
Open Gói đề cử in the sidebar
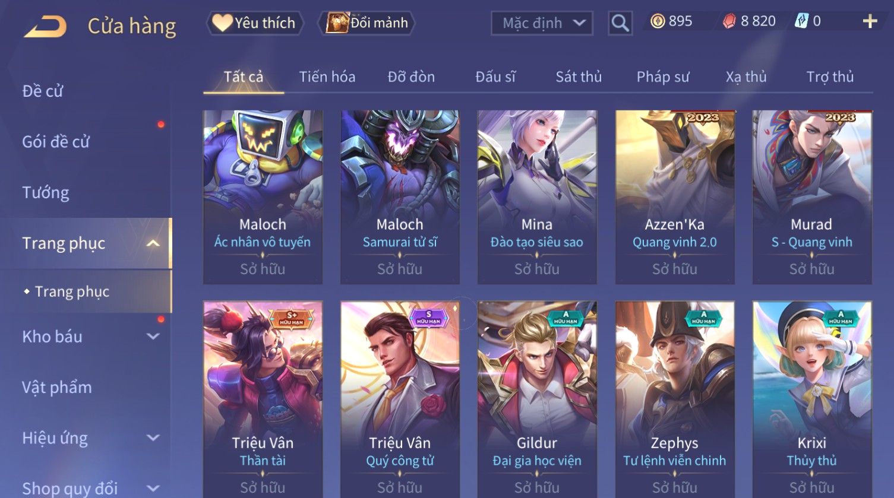click(56, 142)
